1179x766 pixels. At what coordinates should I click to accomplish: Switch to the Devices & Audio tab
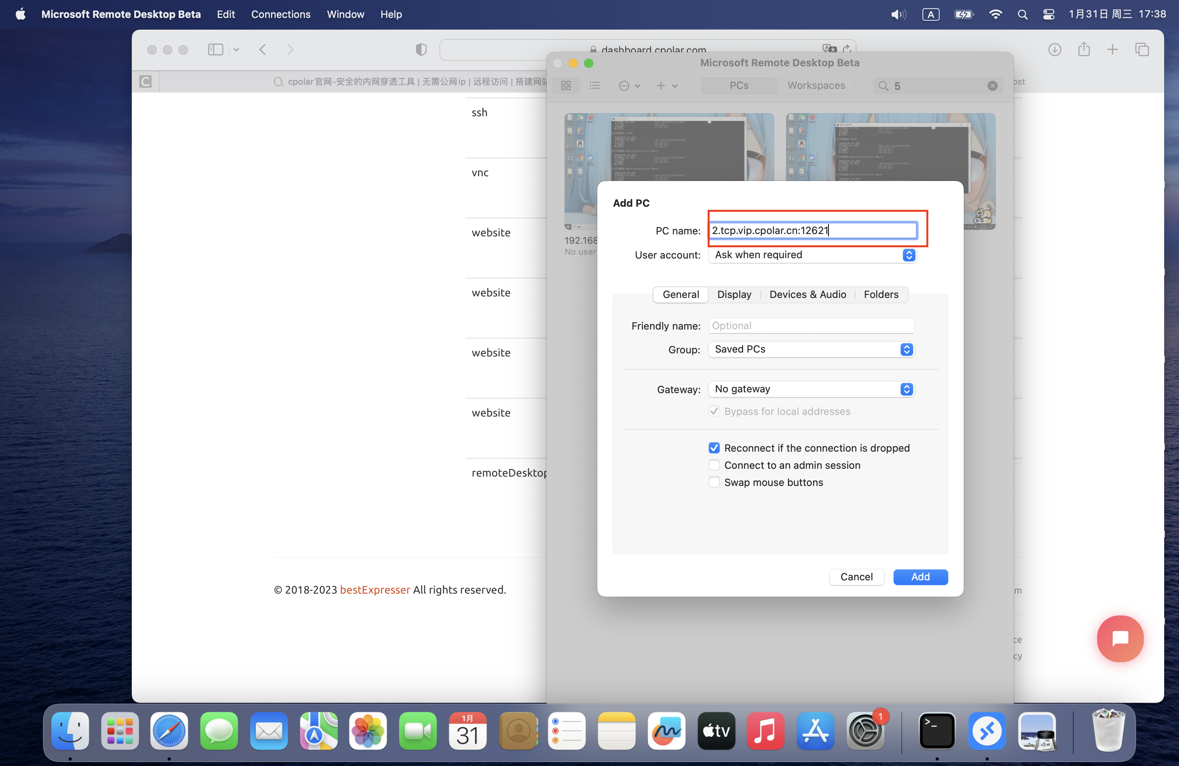coord(808,294)
